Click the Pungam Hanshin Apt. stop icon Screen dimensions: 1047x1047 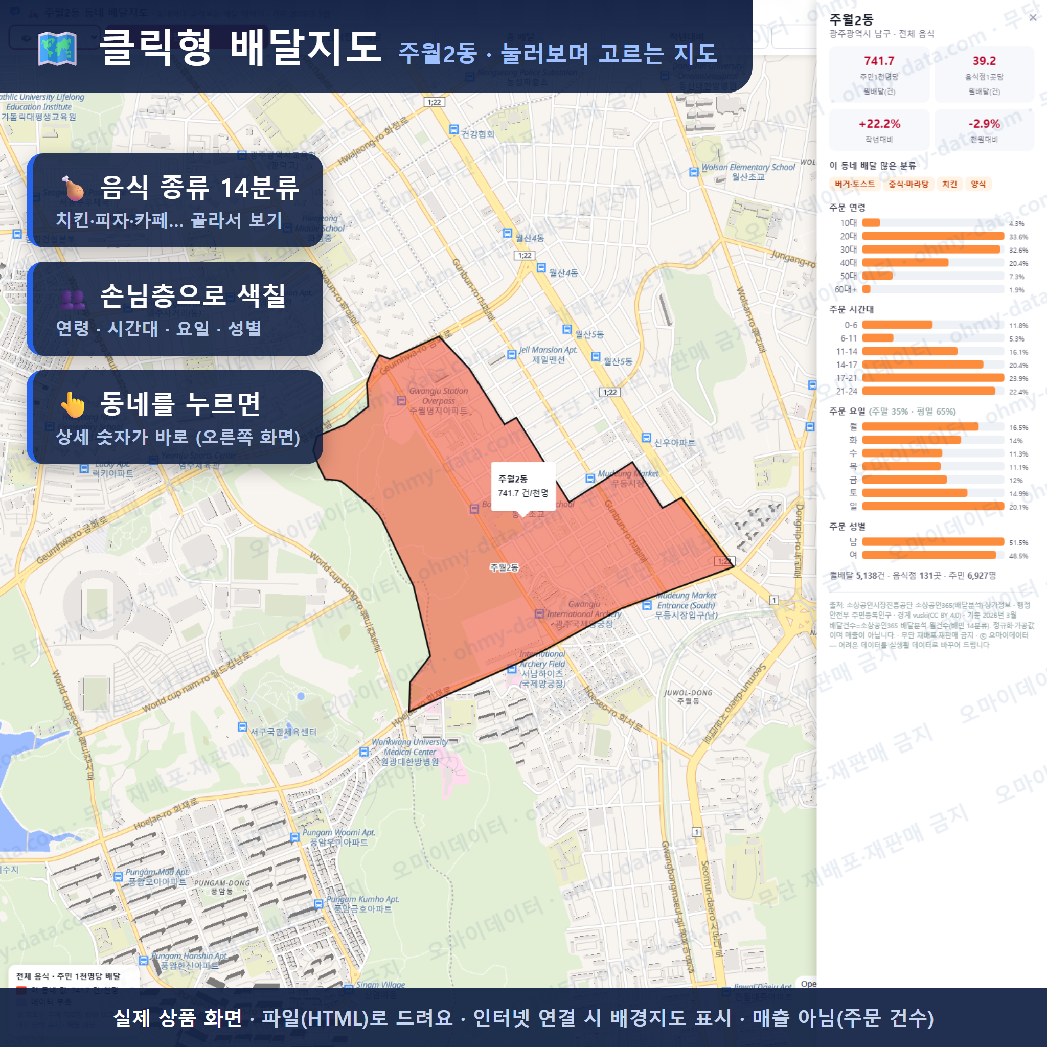[144, 961]
